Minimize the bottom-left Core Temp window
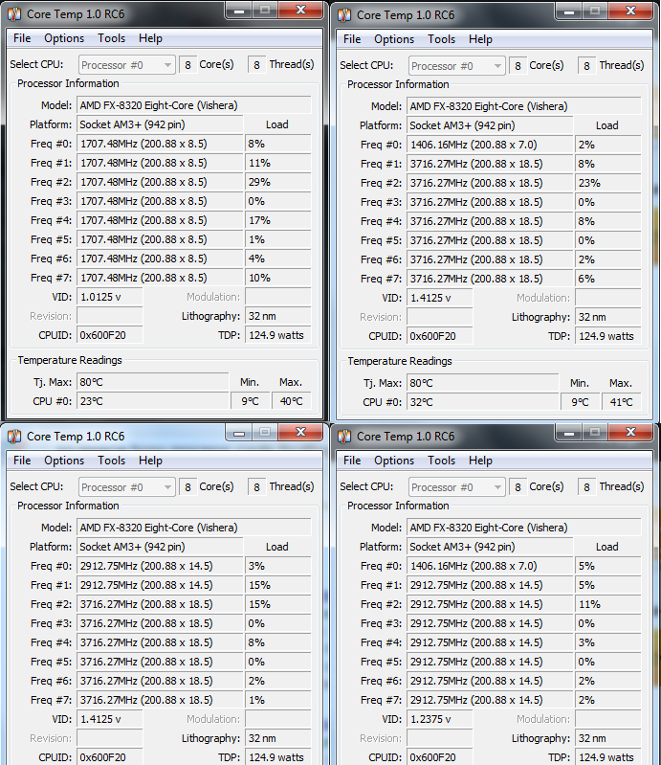The height and width of the screenshot is (765, 661). (x=239, y=432)
